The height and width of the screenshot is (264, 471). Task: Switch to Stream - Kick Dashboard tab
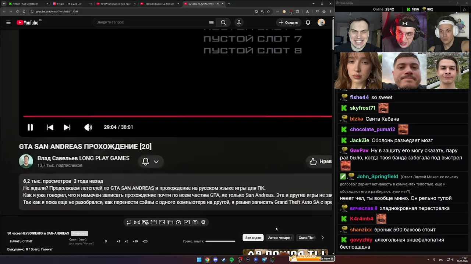(x=28, y=4)
